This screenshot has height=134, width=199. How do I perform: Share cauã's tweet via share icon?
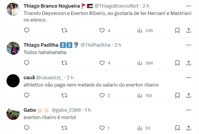189,95
